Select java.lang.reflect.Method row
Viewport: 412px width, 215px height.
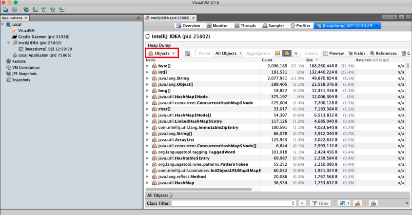pos(275,176)
